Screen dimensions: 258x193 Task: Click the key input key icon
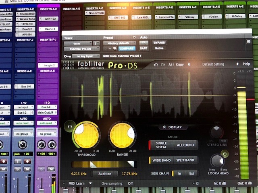(x=67, y=56)
